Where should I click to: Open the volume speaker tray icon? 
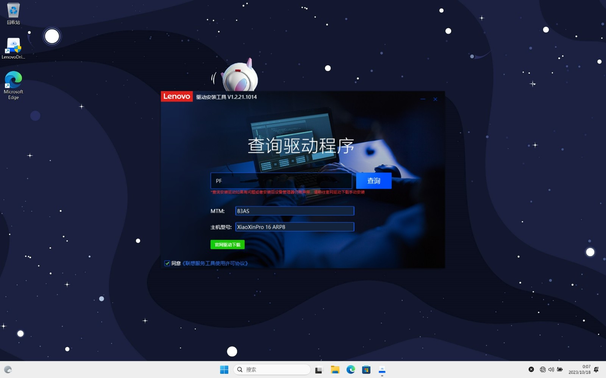[551, 369]
